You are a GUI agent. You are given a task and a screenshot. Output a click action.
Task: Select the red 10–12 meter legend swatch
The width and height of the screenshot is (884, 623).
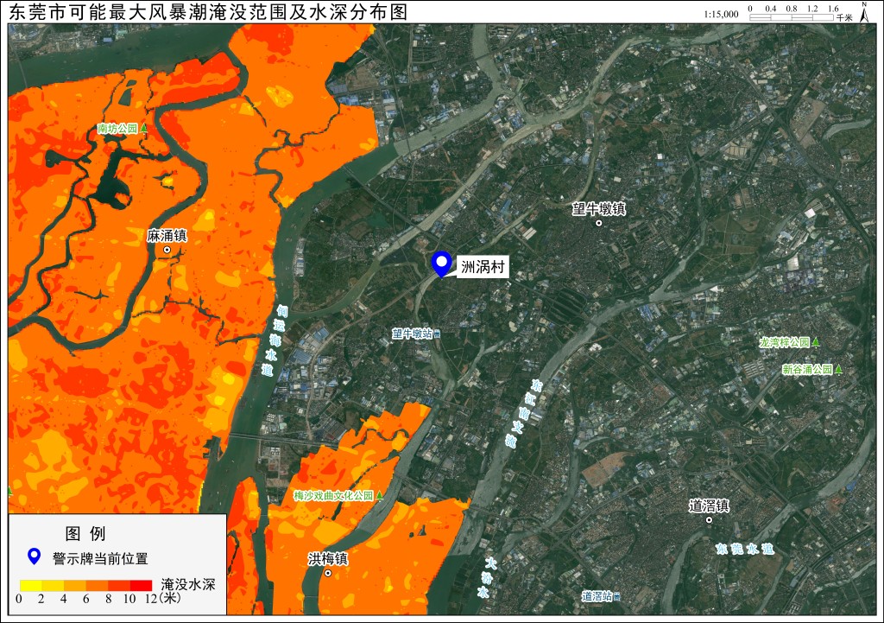[x=141, y=585]
